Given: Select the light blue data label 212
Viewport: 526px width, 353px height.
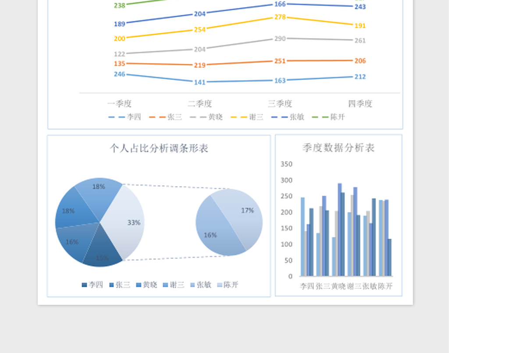Looking at the screenshot, I should pos(360,77).
